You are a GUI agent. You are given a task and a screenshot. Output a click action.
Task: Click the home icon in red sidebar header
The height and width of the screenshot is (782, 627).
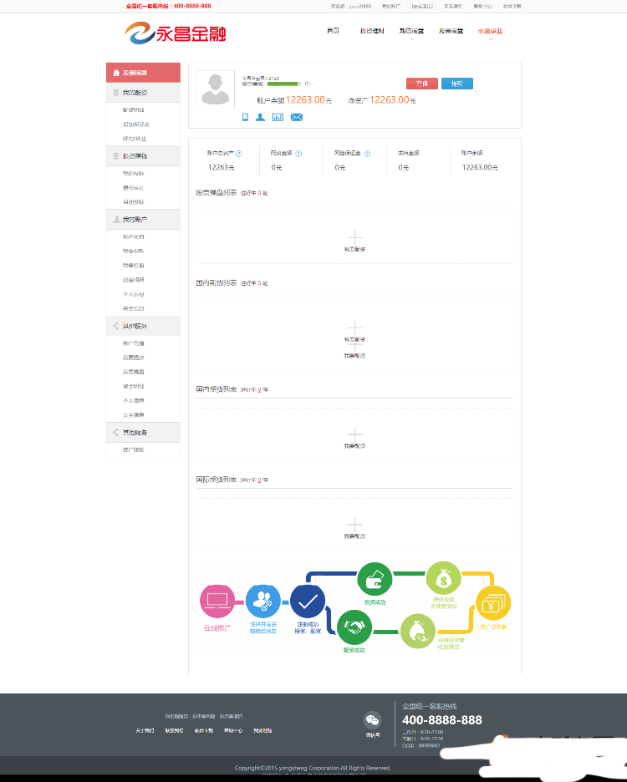tap(116, 73)
